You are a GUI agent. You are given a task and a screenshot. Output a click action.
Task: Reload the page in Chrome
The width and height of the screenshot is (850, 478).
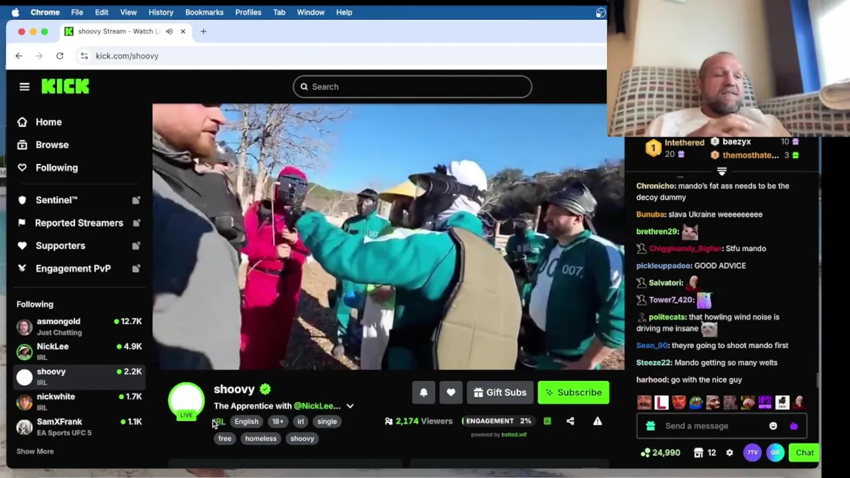point(60,56)
